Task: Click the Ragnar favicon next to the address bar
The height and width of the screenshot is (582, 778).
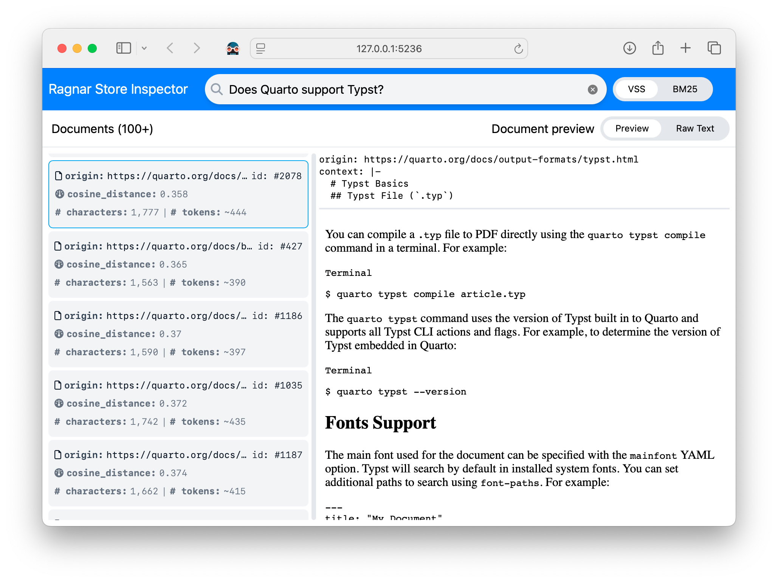Action: tap(233, 48)
